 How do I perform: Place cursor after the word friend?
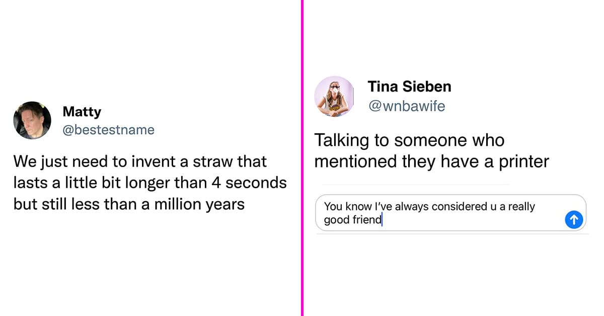(382, 220)
